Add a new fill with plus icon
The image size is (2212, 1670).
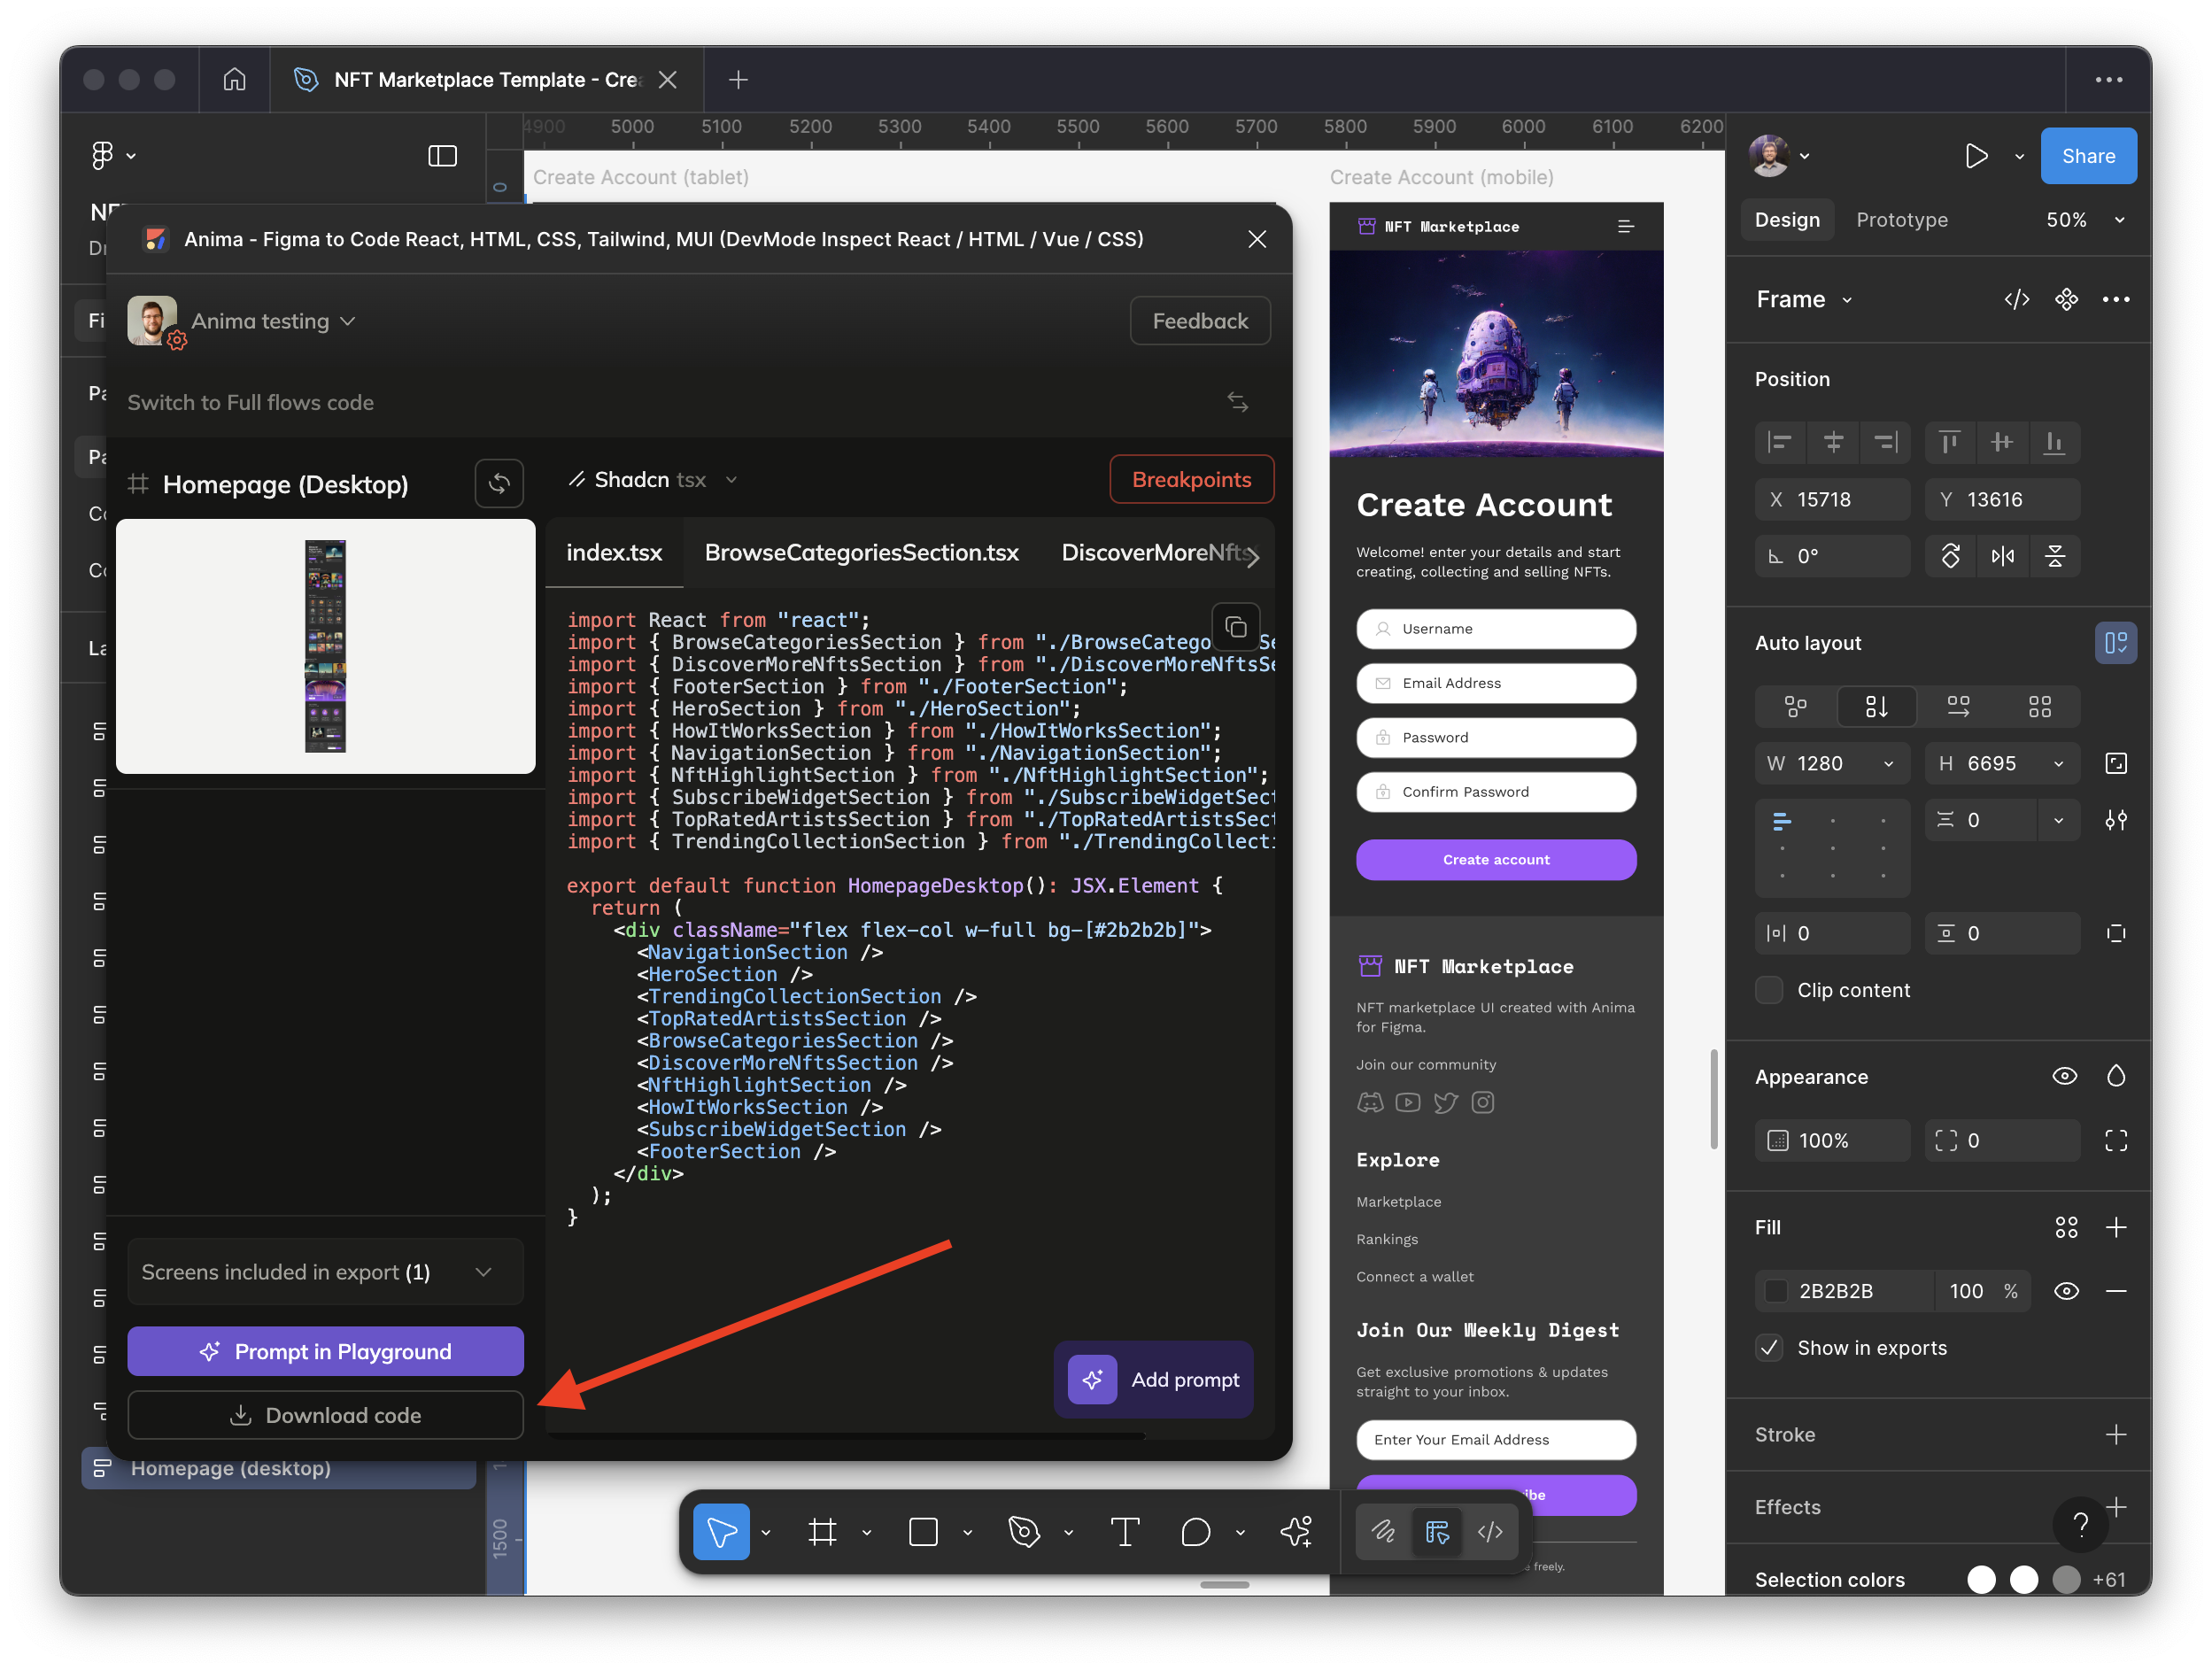click(x=2116, y=1227)
